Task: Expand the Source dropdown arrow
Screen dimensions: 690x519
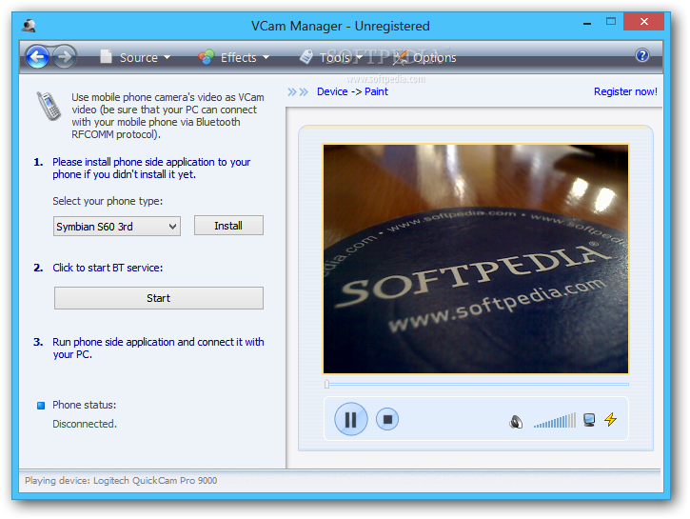Action: pos(167,58)
